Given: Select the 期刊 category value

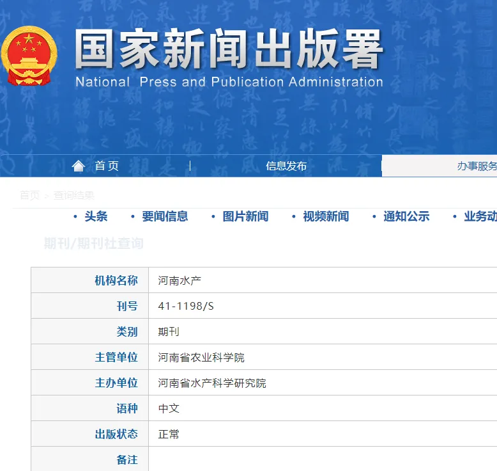Looking at the screenshot, I should 169,332.
